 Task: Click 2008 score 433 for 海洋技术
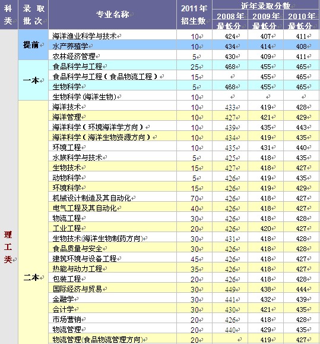230,107
